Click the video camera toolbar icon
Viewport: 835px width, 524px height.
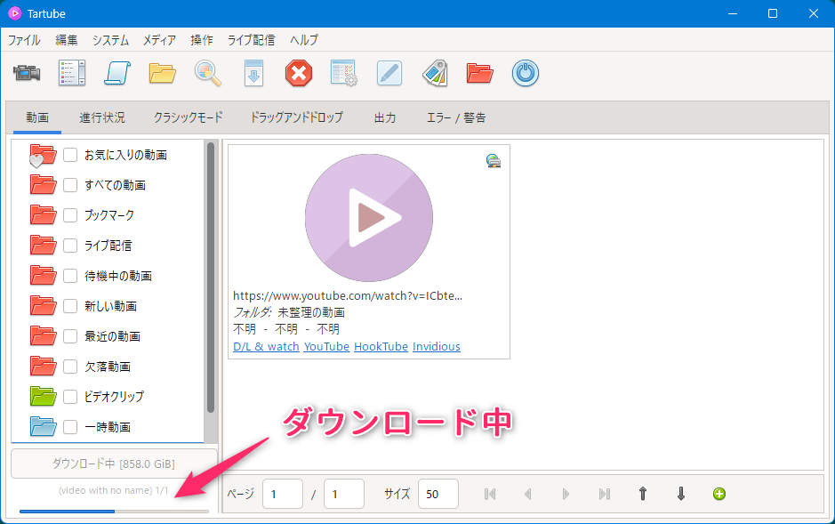pos(28,74)
